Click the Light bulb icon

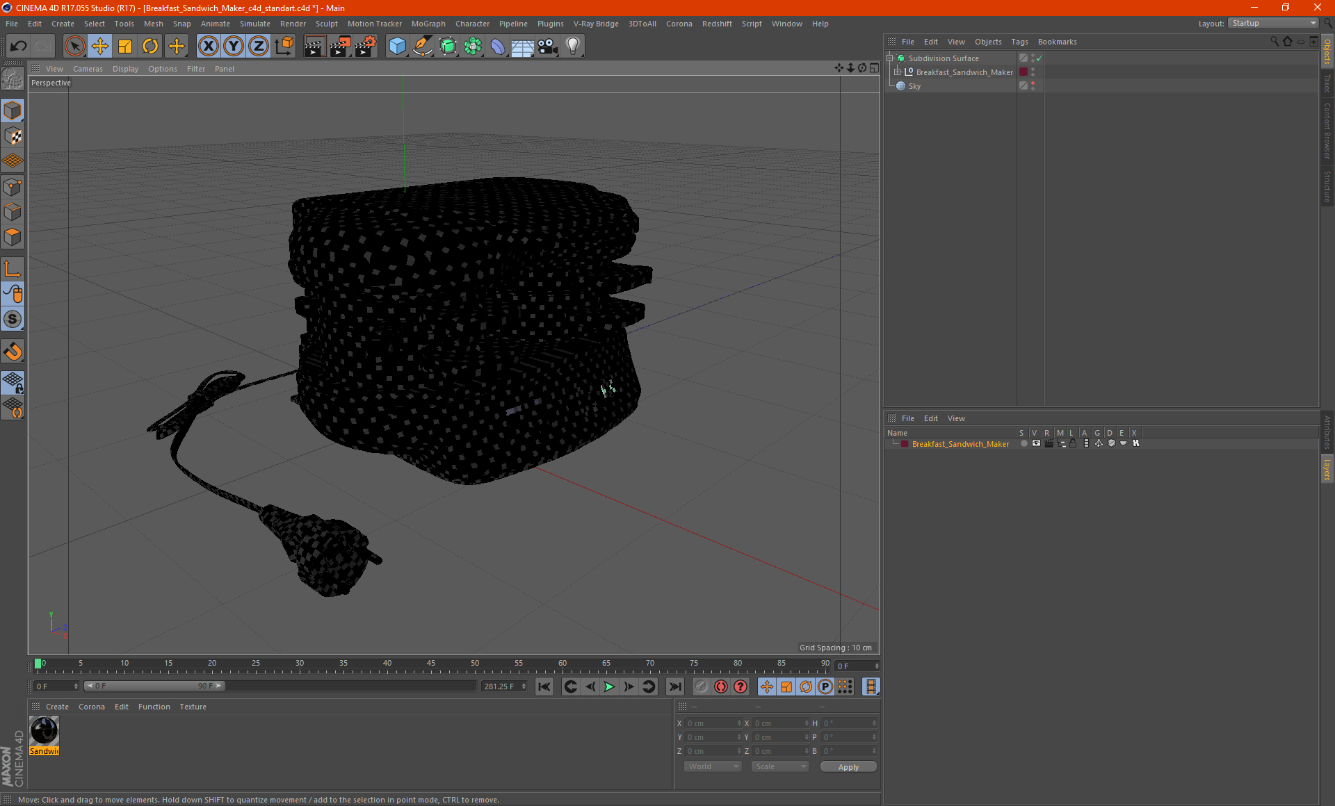[x=572, y=47]
